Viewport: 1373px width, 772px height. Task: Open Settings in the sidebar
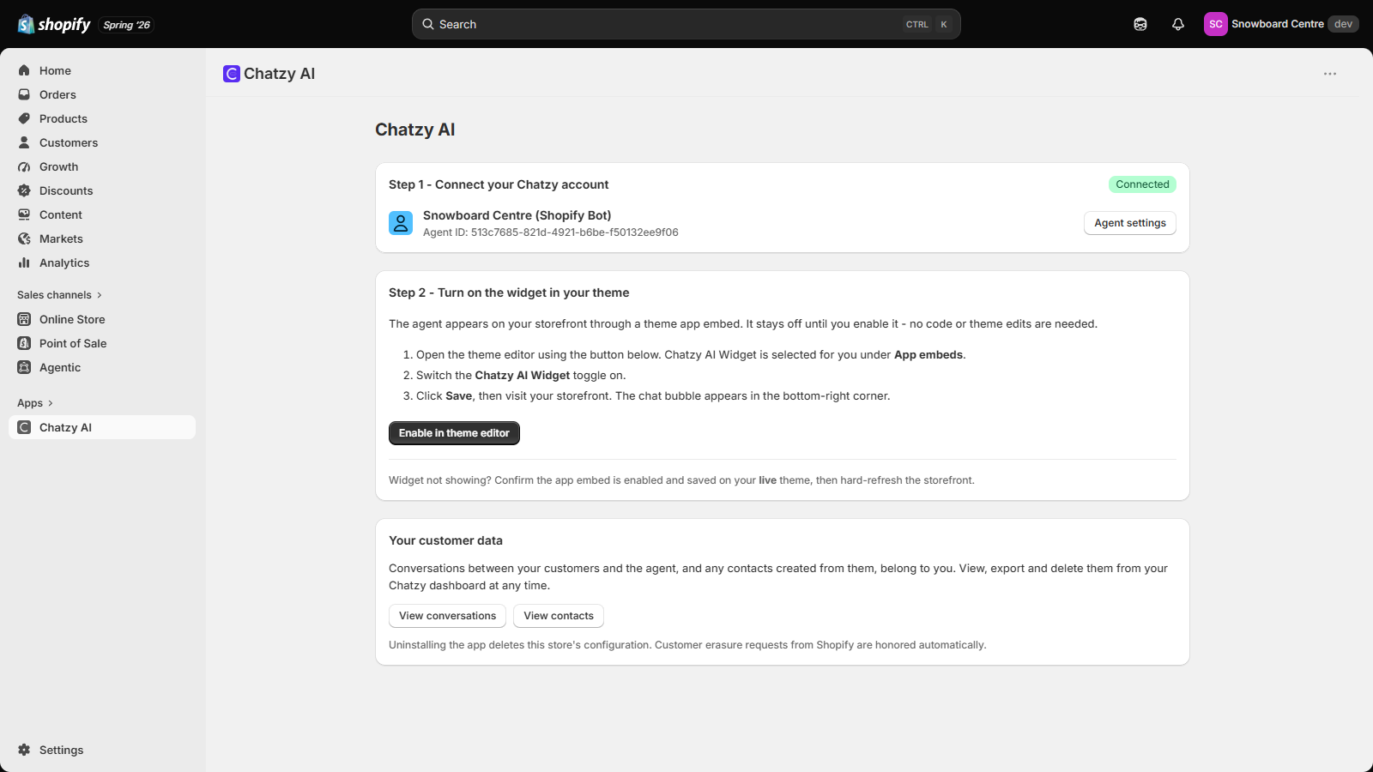tap(102, 750)
